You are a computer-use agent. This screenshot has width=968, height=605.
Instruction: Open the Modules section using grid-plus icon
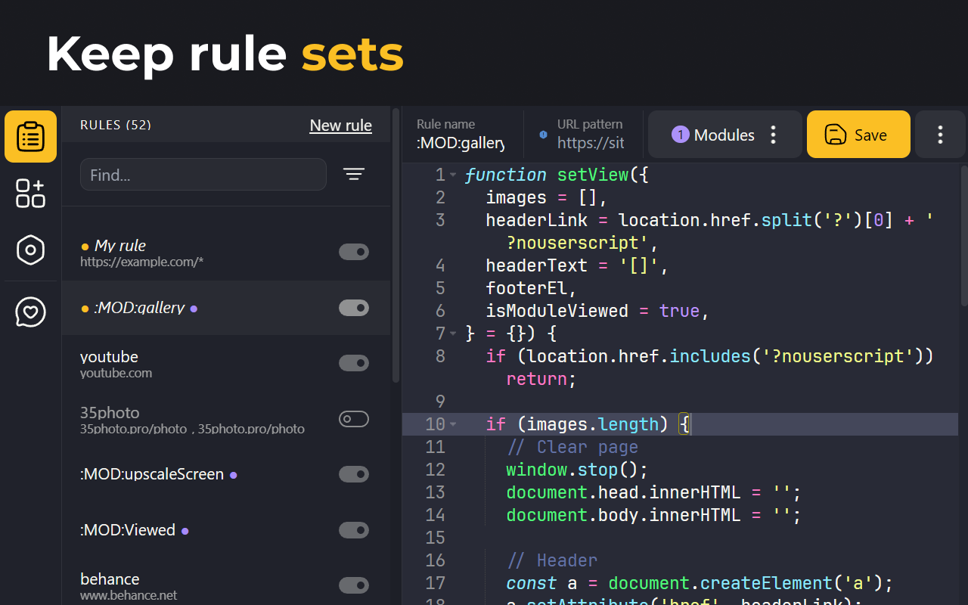[30, 194]
